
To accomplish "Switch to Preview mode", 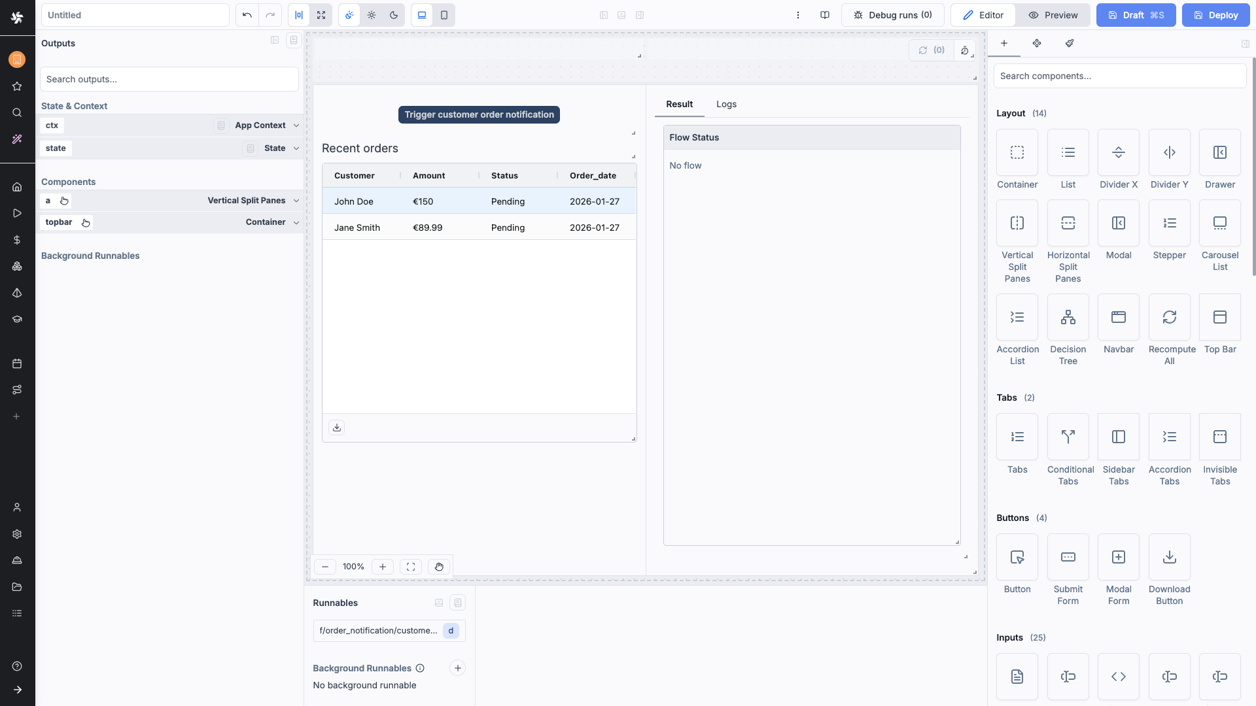I will [x=1053, y=15].
